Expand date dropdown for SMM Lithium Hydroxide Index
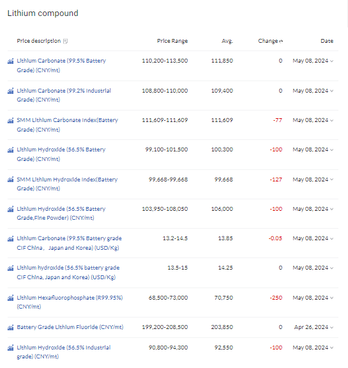This screenshot has width=348, height=368. 331,180
